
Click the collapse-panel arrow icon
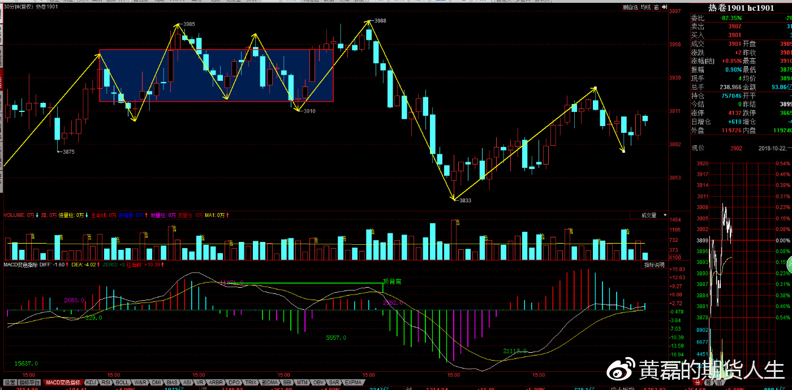(664, 7)
